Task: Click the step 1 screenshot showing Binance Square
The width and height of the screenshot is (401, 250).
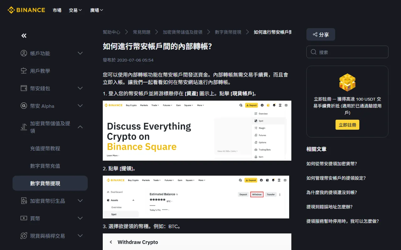Action: [x=197, y=131]
